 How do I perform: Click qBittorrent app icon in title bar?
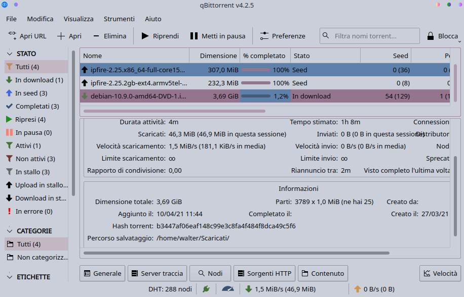pyautogui.click(x=5, y=5)
